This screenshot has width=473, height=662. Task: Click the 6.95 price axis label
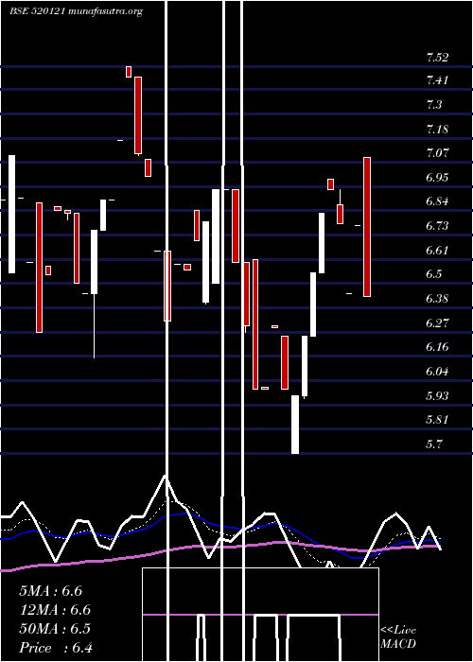tap(437, 178)
